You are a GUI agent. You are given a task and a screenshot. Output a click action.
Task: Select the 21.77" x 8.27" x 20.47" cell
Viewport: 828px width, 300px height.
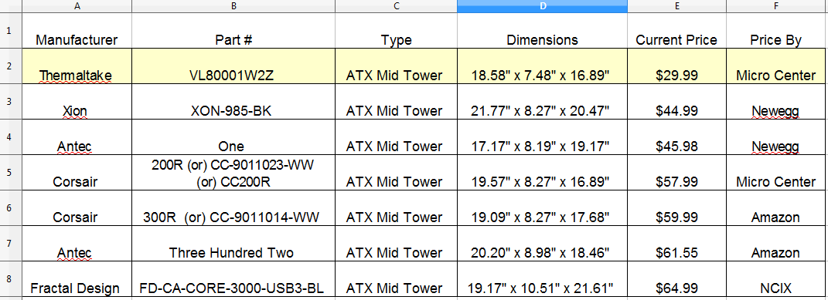point(542,102)
